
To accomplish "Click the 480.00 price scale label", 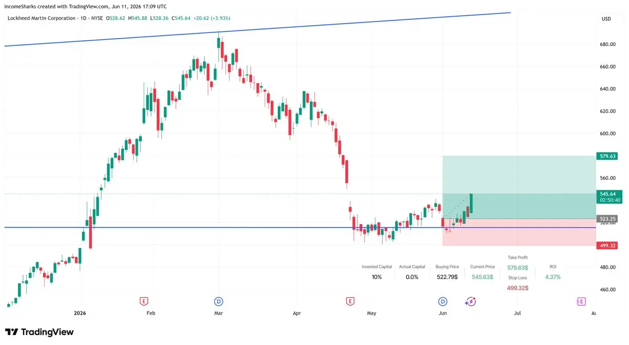I will 608,268.
